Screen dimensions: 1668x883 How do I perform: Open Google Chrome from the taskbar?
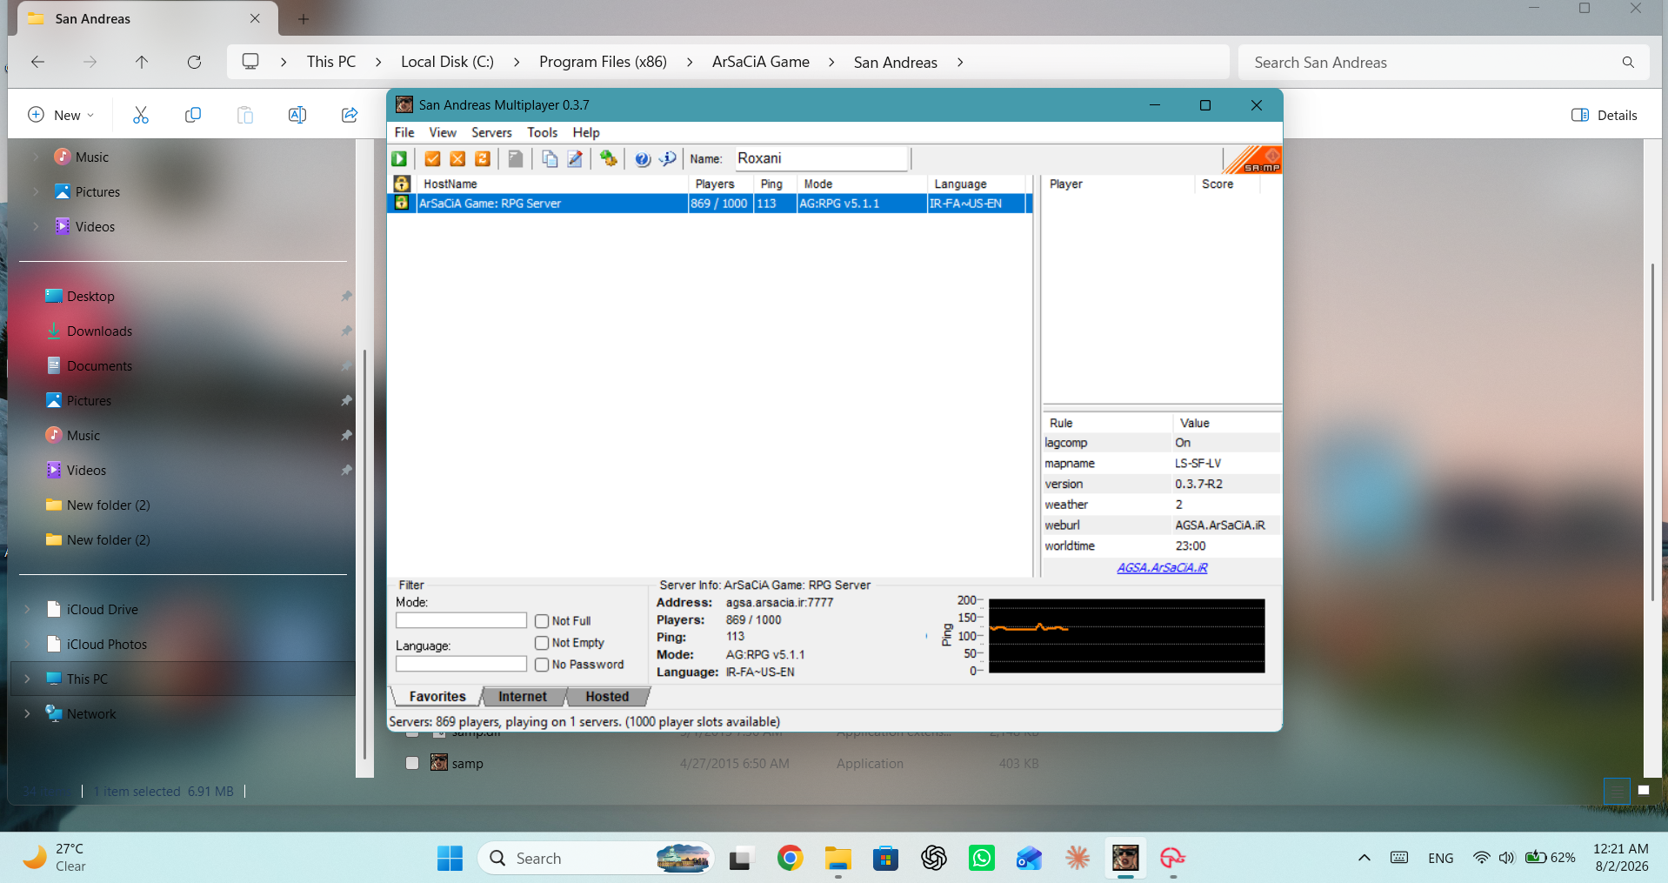click(790, 859)
